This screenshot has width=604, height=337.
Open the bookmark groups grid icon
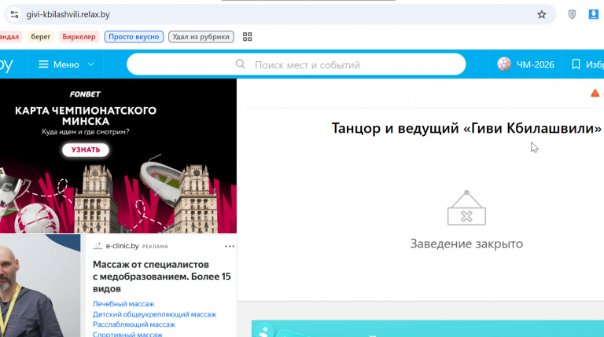pyautogui.click(x=247, y=37)
